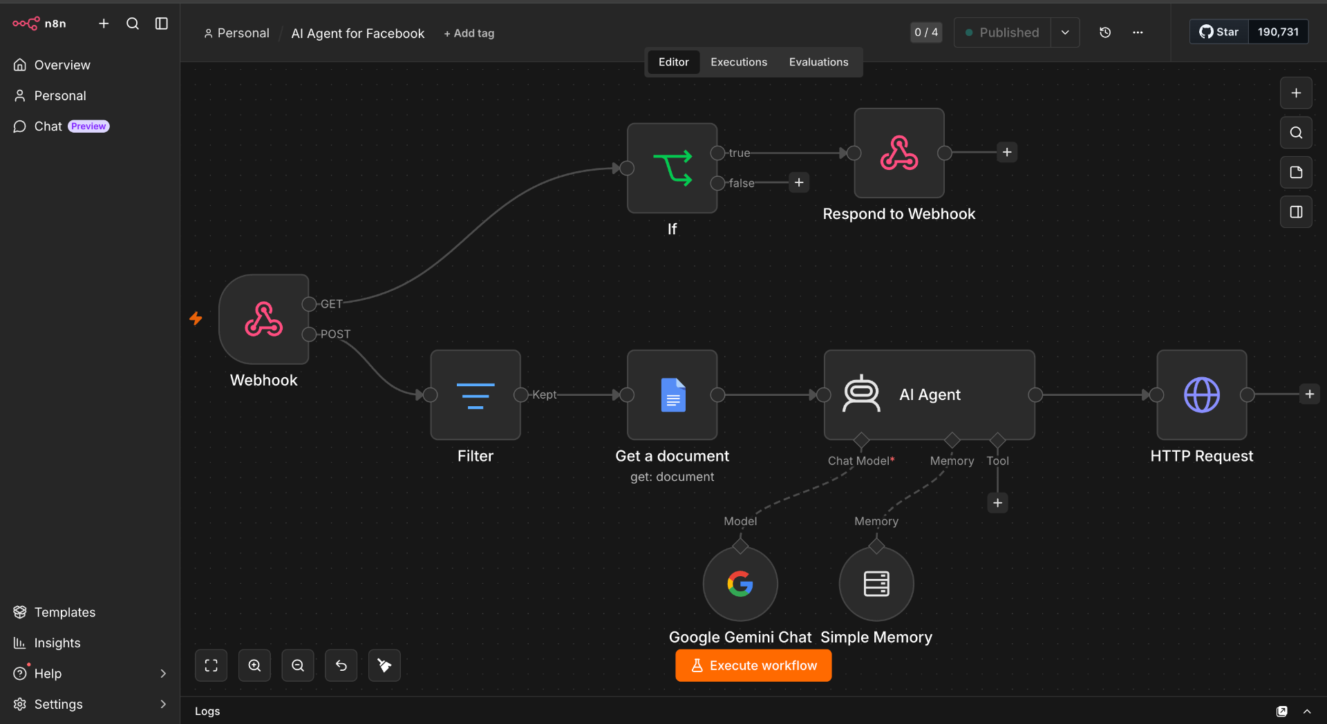Image resolution: width=1327 pixels, height=724 pixels.
Task: Select the AI Agent node
Action: (x=930, y=394)
